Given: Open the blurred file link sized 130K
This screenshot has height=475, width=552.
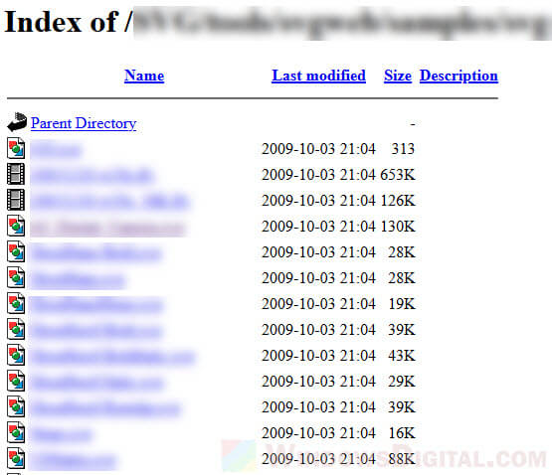Looking at the screenshot, I should coord(108,228).
